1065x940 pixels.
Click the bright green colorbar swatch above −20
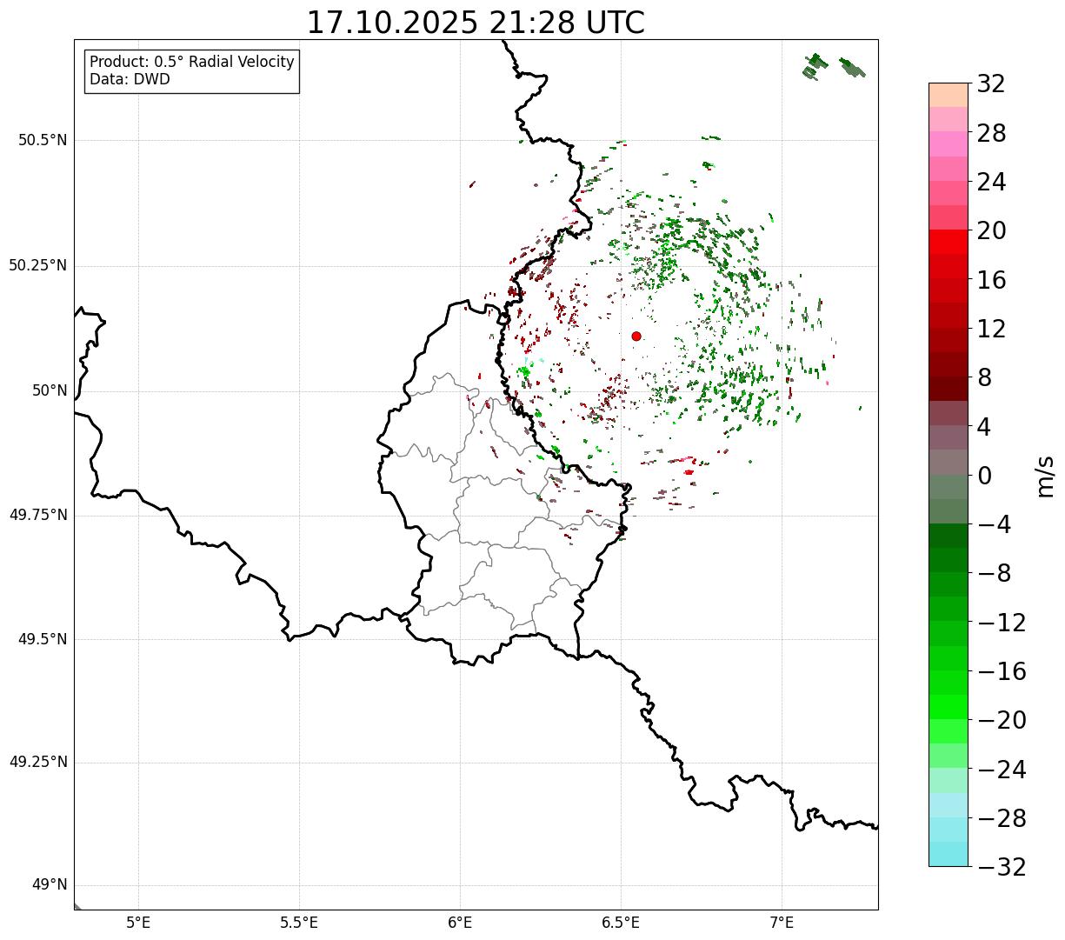pyautogui.click(x=948, y=707)
